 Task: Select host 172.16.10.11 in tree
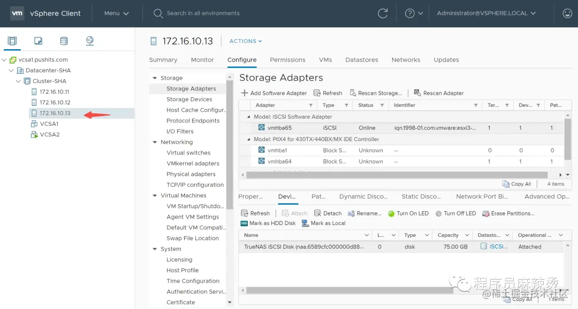point(54,92)
